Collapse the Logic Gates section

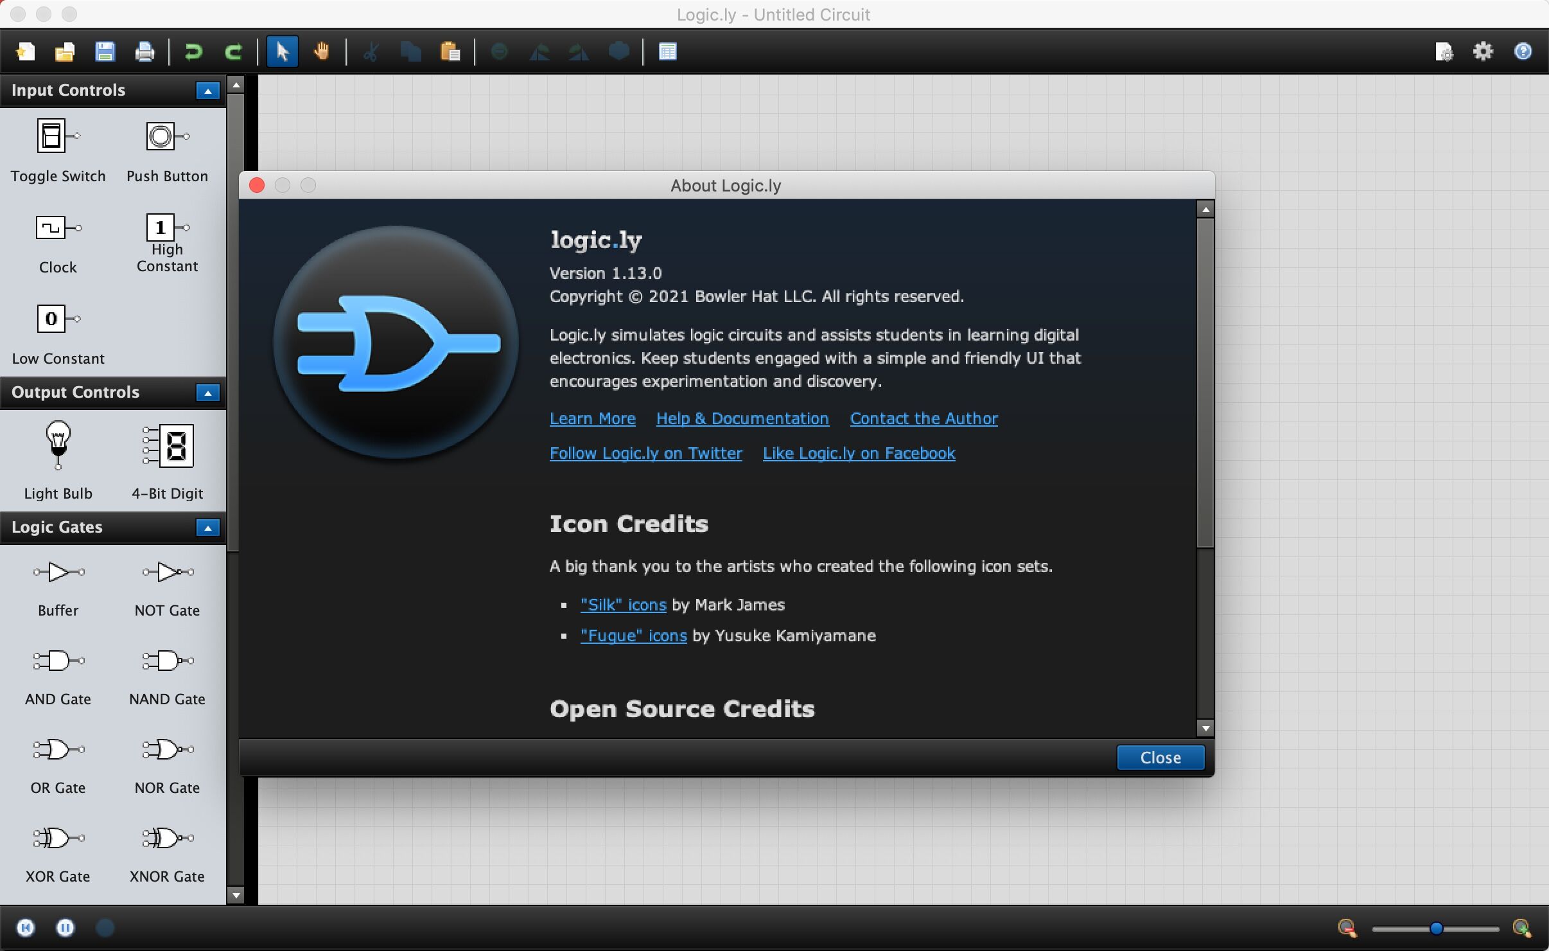[x=207, y=528]
